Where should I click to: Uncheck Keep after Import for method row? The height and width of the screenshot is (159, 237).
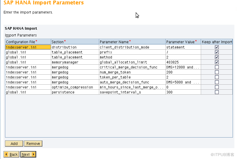217,57
